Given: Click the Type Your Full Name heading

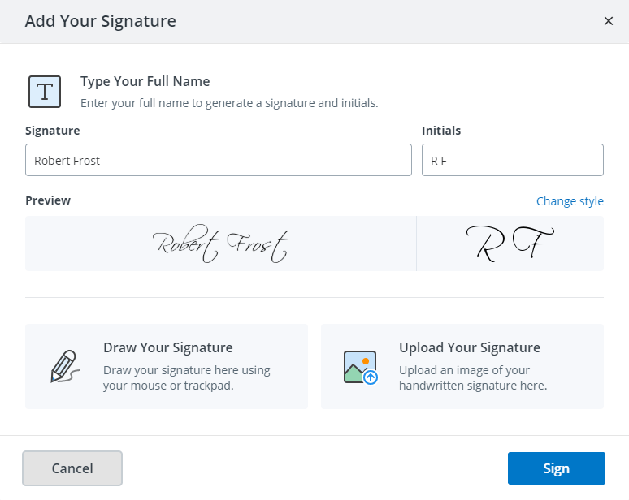Looking at the screenshot, I should [145, 81].
